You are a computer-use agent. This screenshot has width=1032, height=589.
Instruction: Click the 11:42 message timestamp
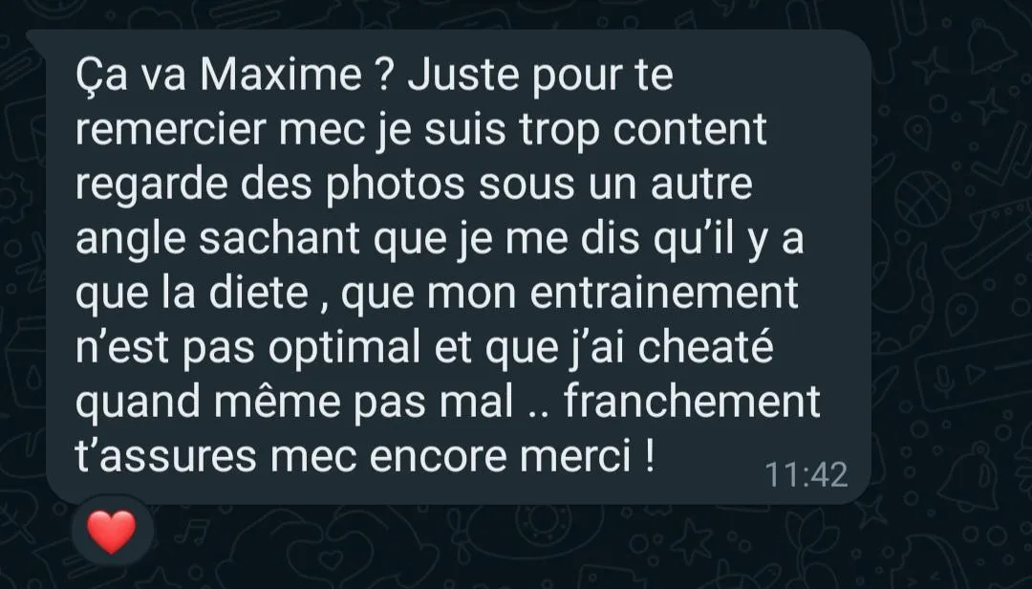coord(806,475)
